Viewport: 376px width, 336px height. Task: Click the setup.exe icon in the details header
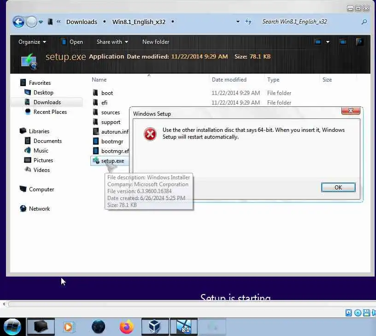[x=29, y=62]
